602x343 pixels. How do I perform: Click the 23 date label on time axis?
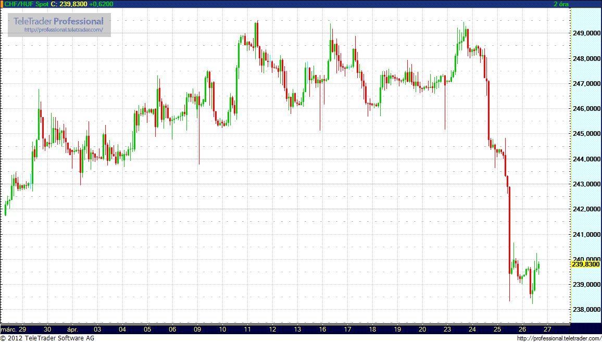pos(447,329)
